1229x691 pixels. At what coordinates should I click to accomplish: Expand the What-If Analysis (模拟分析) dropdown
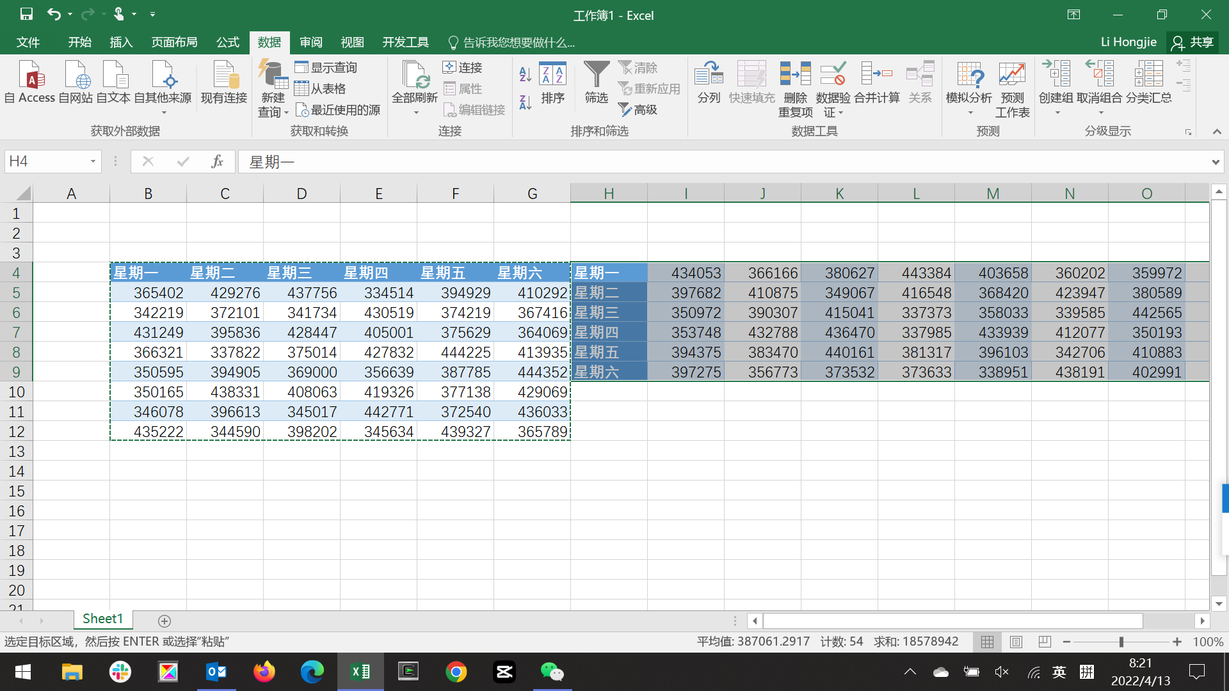(x=970, y=113)
